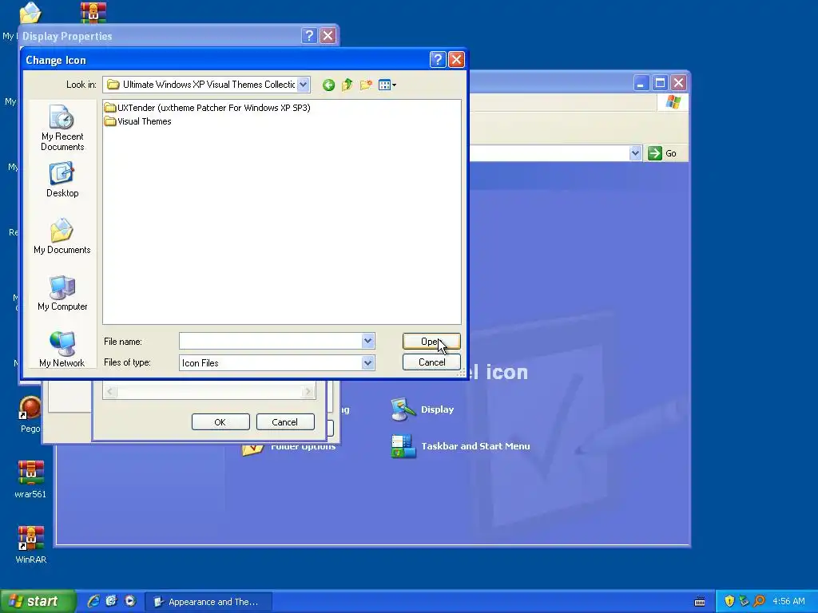This screenshot has width=818, height=613.
Task: Expand the File name dropdown
Action: point(367,341)
